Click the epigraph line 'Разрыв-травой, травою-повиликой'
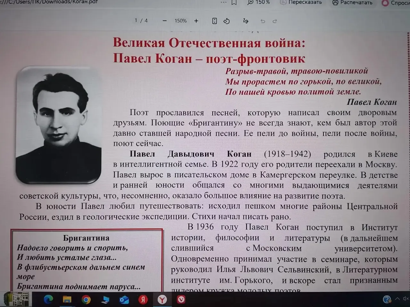This screenshot has height=307, width=410. pyautogui.click(x=297, y=71)
